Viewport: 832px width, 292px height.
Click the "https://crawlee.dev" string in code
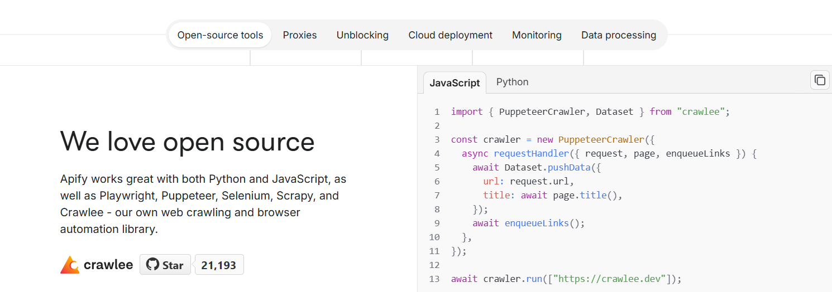[x=609, y=279]
